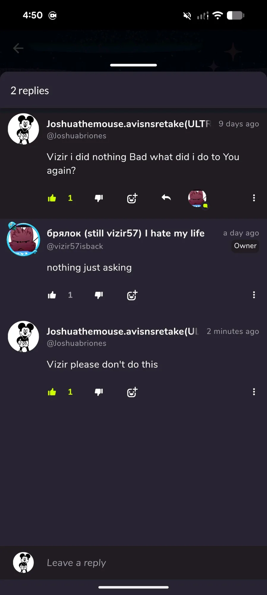Dislike the "nothing just asking" reply
This screenshot has width=267, height=595.
pyautogui.click(x=99, y=295)
